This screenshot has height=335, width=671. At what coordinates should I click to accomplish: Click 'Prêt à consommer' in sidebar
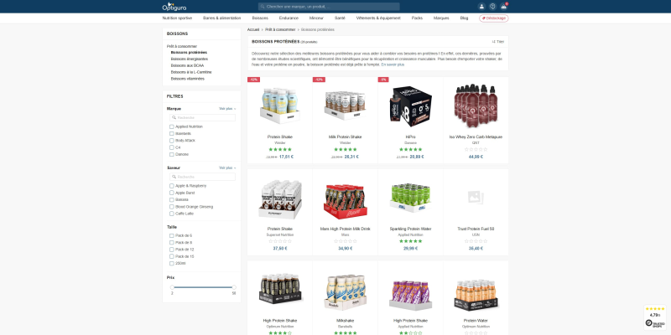(182, 46)
